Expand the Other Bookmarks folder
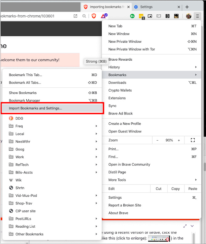The image size is (206, 244). click(52, 234)
